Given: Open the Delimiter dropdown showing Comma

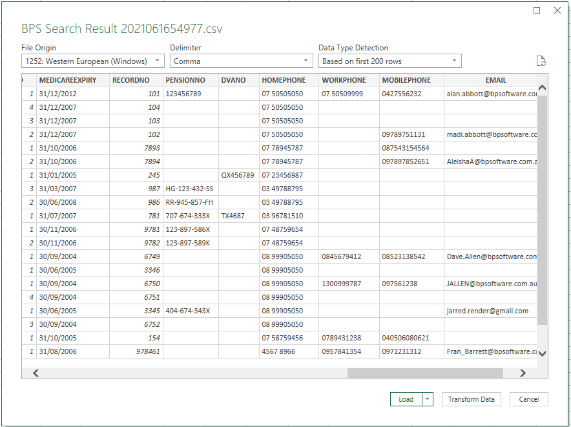Looking at the screenshot, I should click(242, 61).
